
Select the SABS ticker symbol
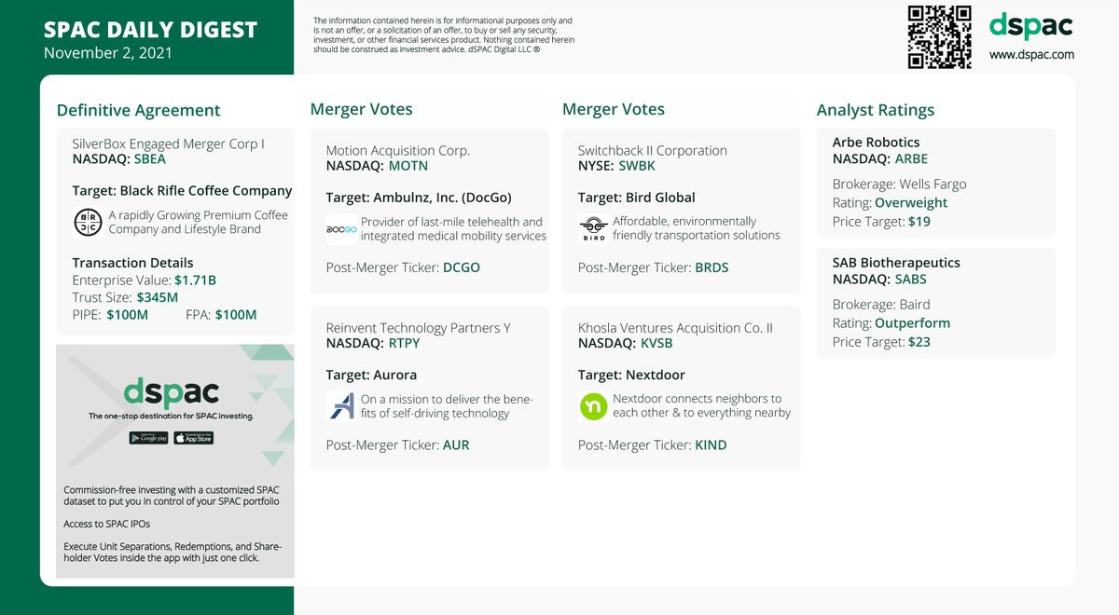point(911,279)
